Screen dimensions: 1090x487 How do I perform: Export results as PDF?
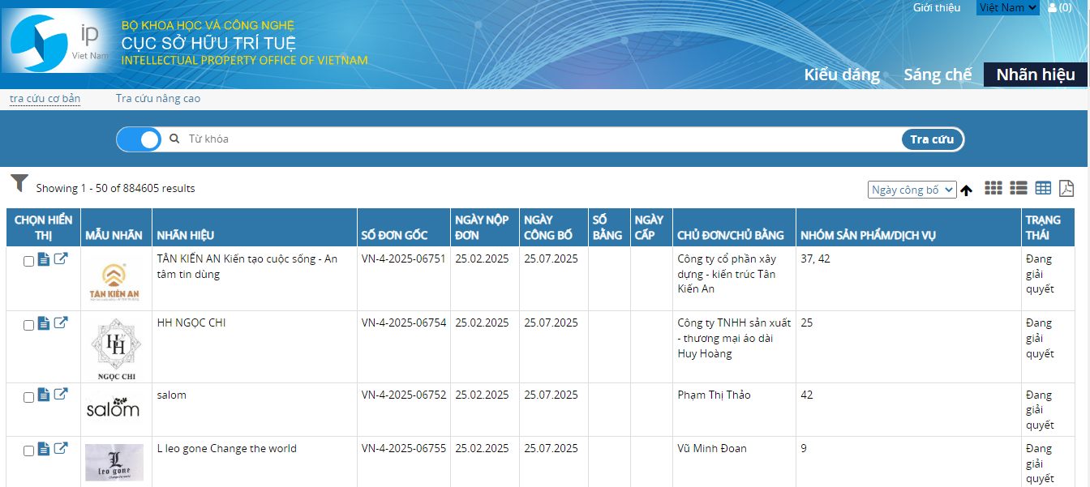(x=1066, y=188)
